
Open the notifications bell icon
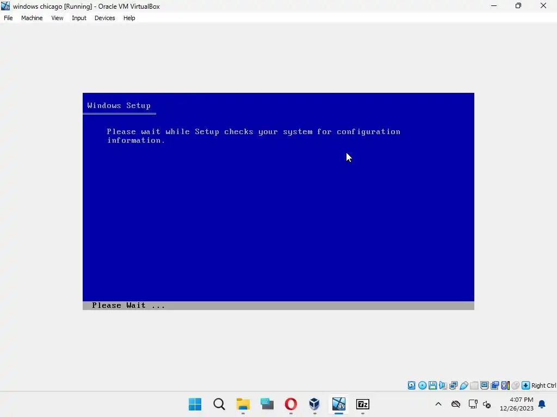[x=542, y=404]
